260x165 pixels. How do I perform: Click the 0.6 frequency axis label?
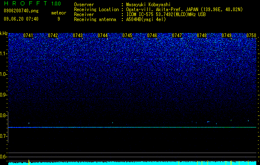4,157
